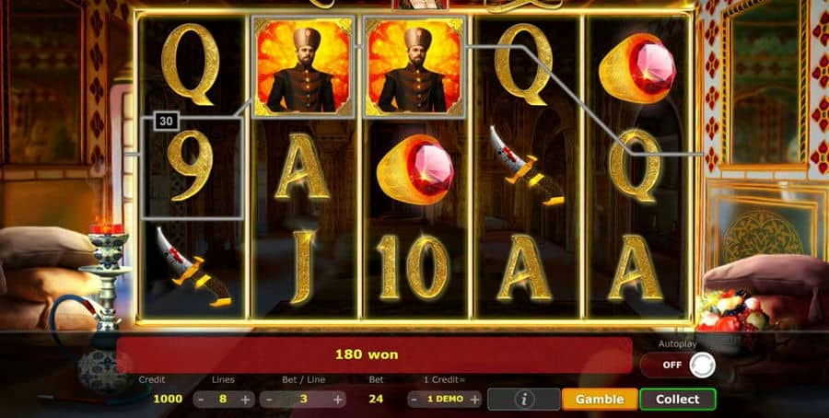Click the dagger symbol on first reel
Viewport: 829px width, 418px height.
(193, 267)
